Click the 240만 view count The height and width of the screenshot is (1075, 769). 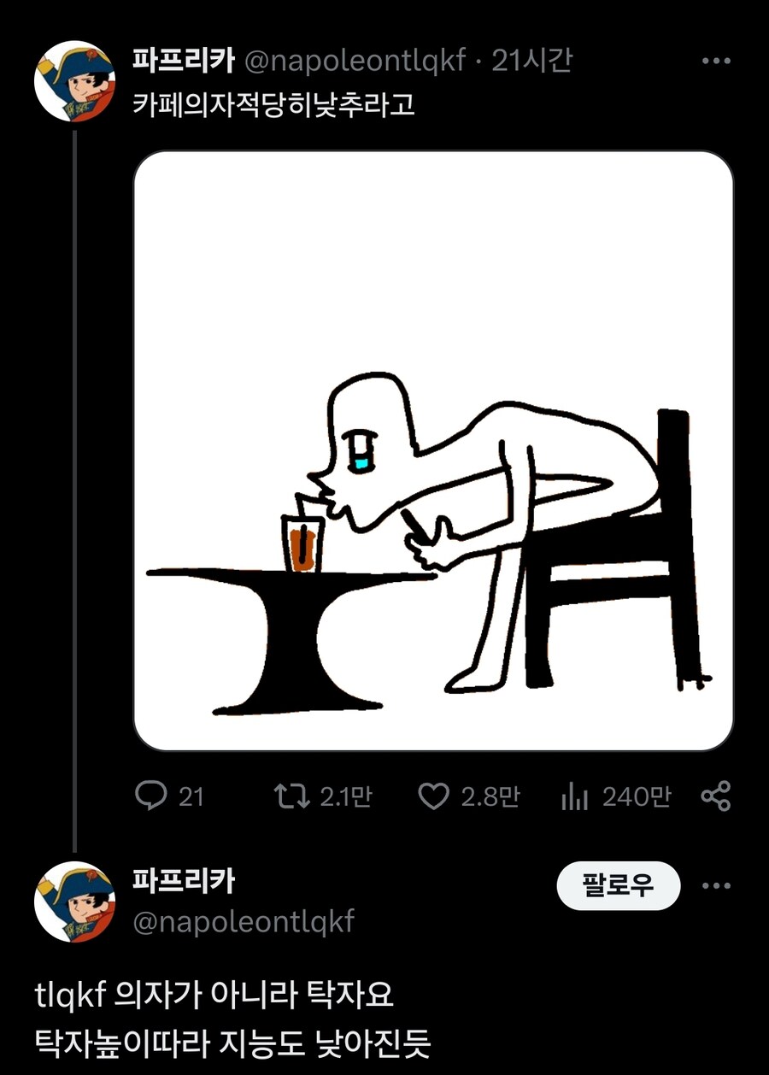point(636,797)
